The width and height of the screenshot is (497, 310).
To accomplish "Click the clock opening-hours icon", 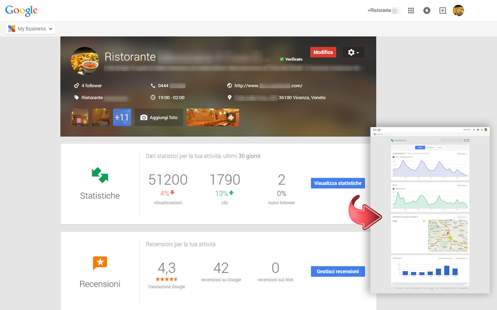I will click(x=153, y=97).
